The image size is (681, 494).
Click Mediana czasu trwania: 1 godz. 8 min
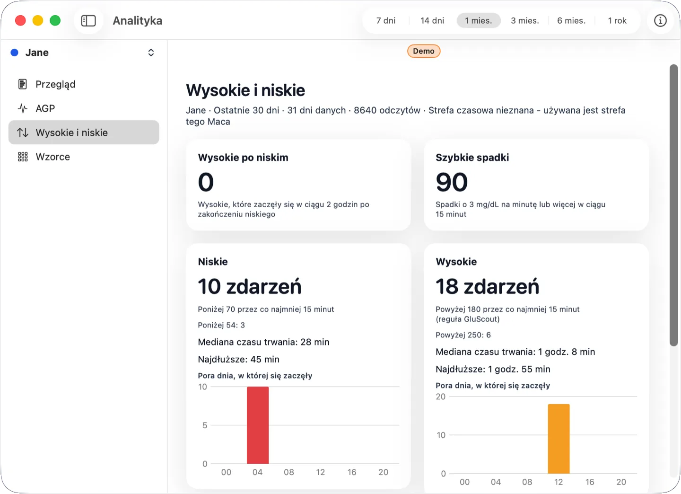tap(515, 352)
